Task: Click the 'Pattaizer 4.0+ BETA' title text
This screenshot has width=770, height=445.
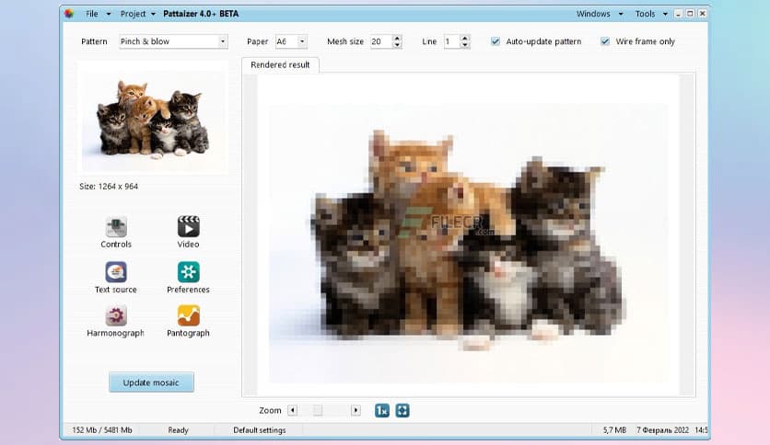Action: click(x=201, y=14)
